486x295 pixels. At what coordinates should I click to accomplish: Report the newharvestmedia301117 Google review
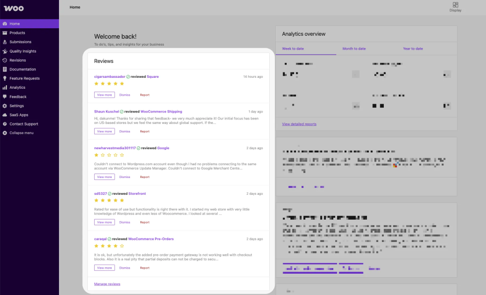tap(145, 177)
